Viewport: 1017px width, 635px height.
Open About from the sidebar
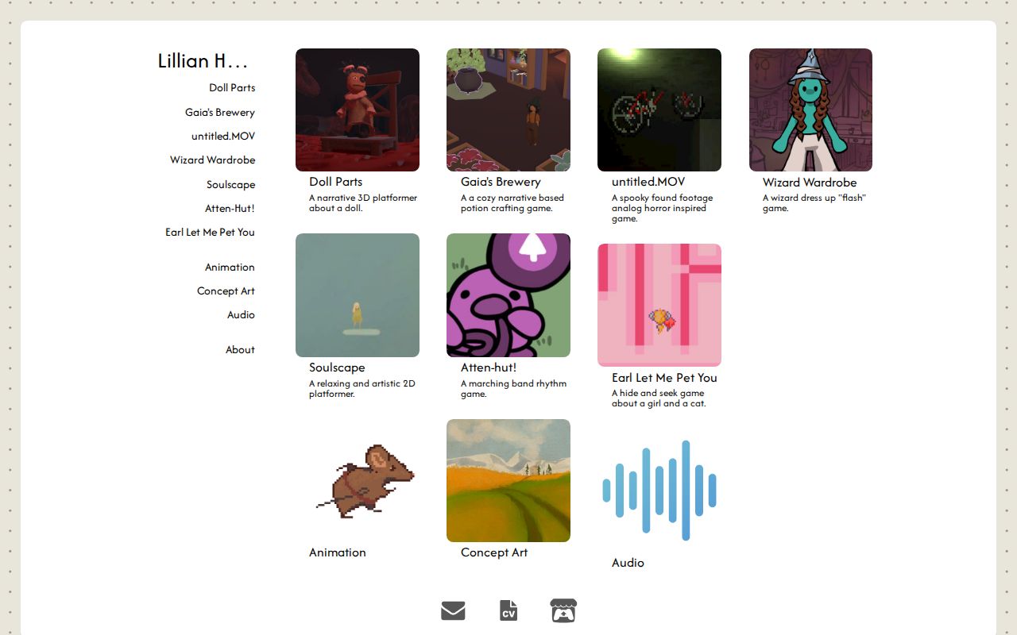[240, 350]
